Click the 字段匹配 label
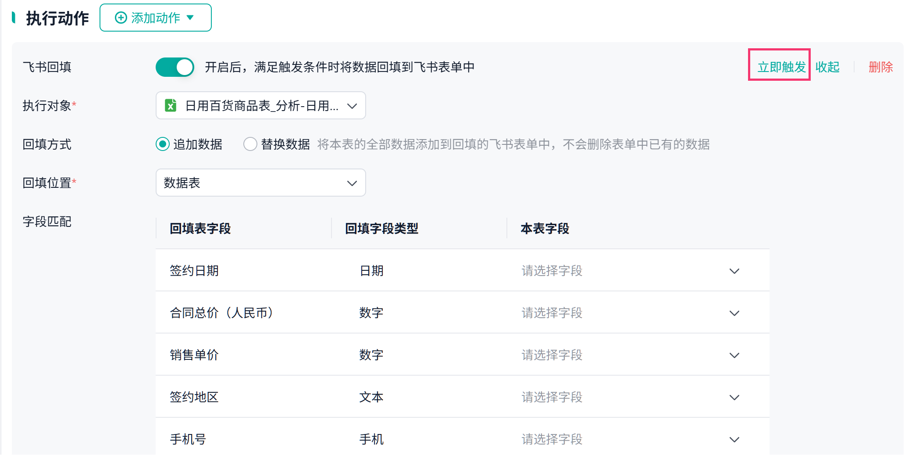The width and height of the screenshot is (905, 470). [47, 222]
